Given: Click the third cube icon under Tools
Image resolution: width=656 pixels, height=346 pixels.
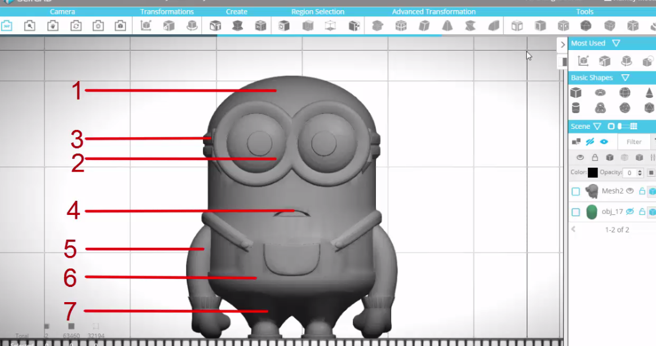Looking at the screenshot, I should tap(563, 26).
